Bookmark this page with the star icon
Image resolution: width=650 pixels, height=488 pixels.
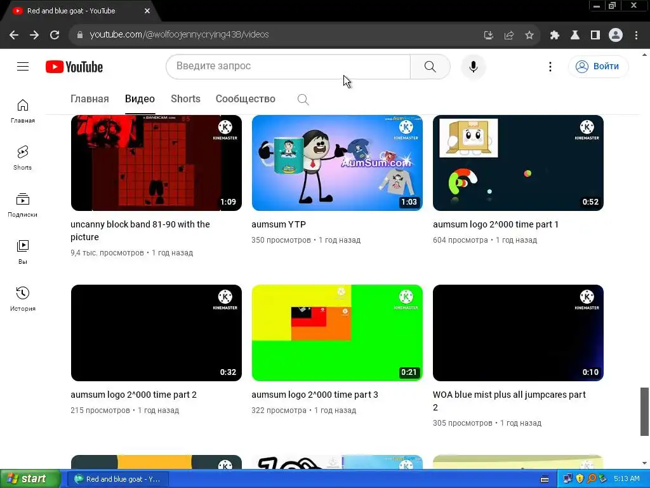pos(529,35)
